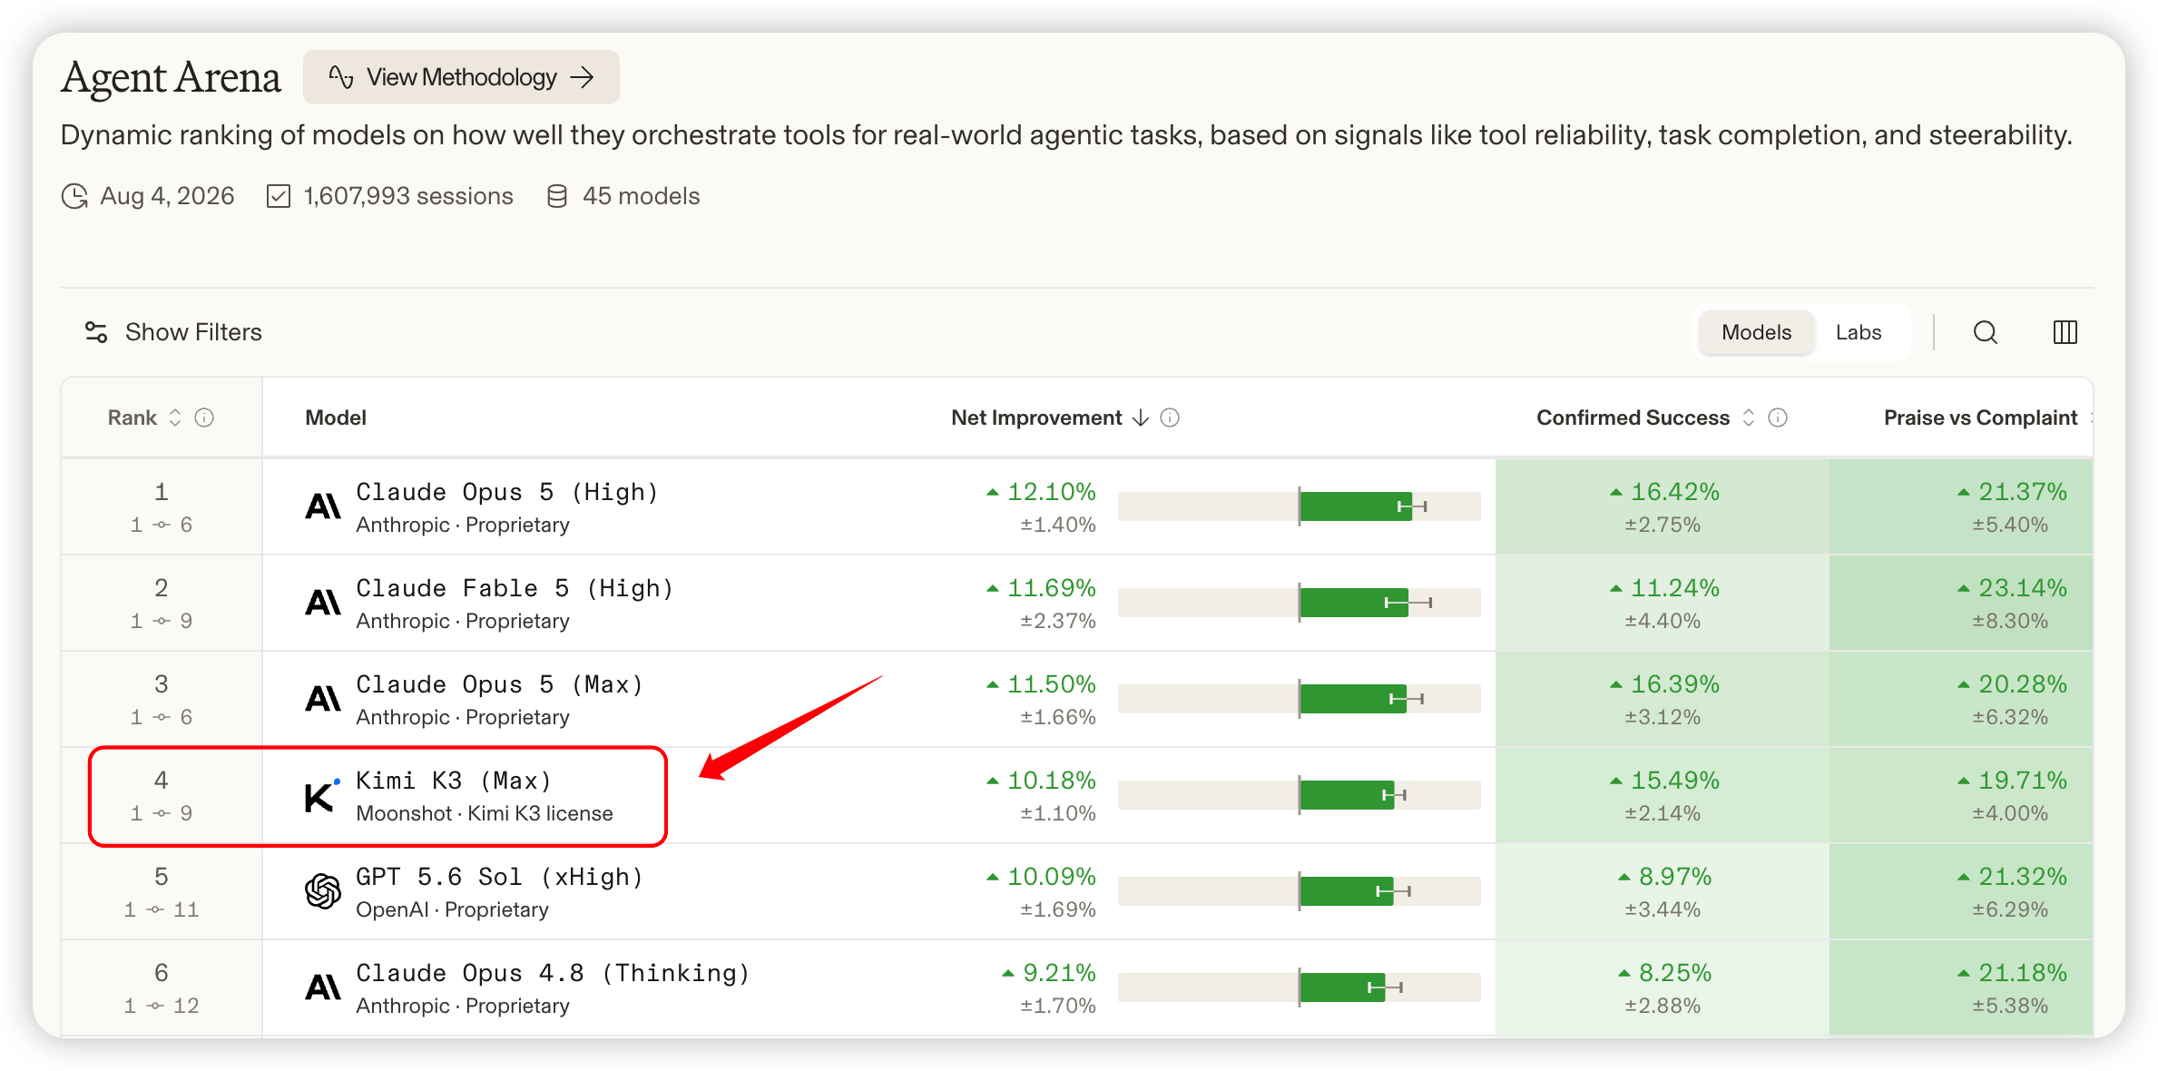This screenshot has height=1071, width=2158.
Task: Show the Confirmed Success info icon
Action: 1779,418
